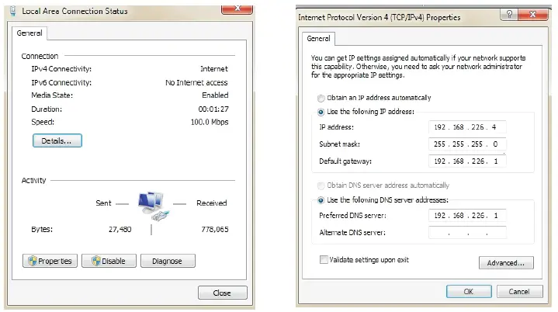558x312 pixels.
Task: Confirm IPv4 settings with OK
Action: pos(468,291)
